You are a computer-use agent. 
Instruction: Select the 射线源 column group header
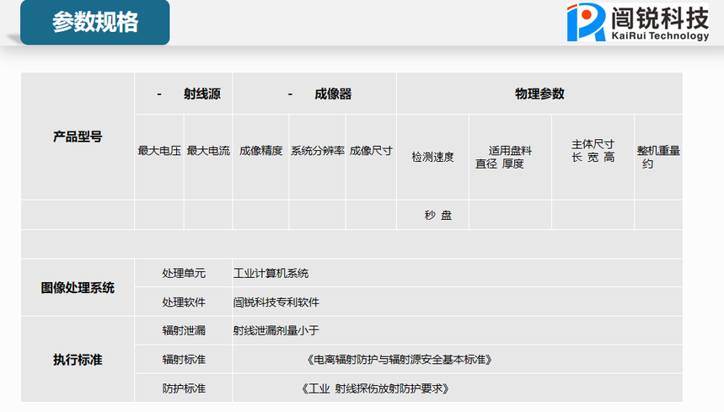point(184,94)
